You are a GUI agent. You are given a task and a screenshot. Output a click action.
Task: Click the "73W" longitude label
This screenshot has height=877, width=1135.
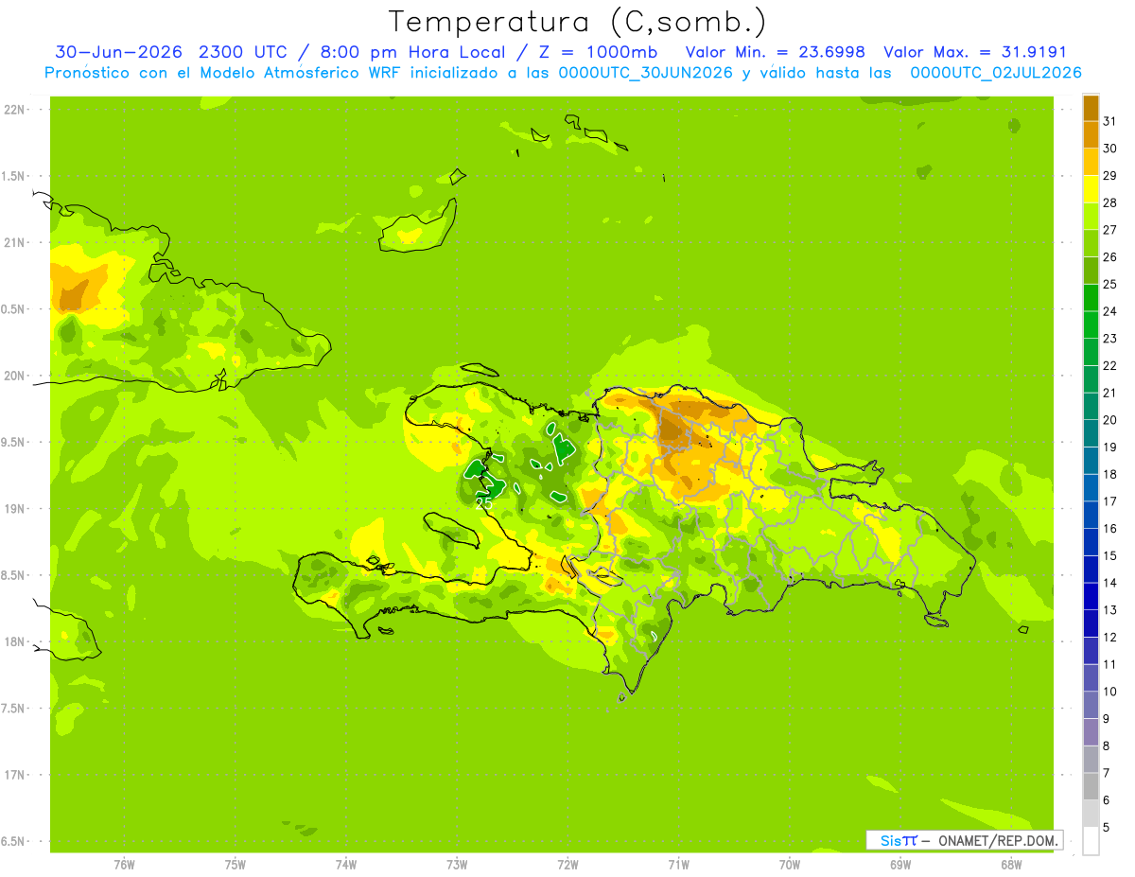457,865
